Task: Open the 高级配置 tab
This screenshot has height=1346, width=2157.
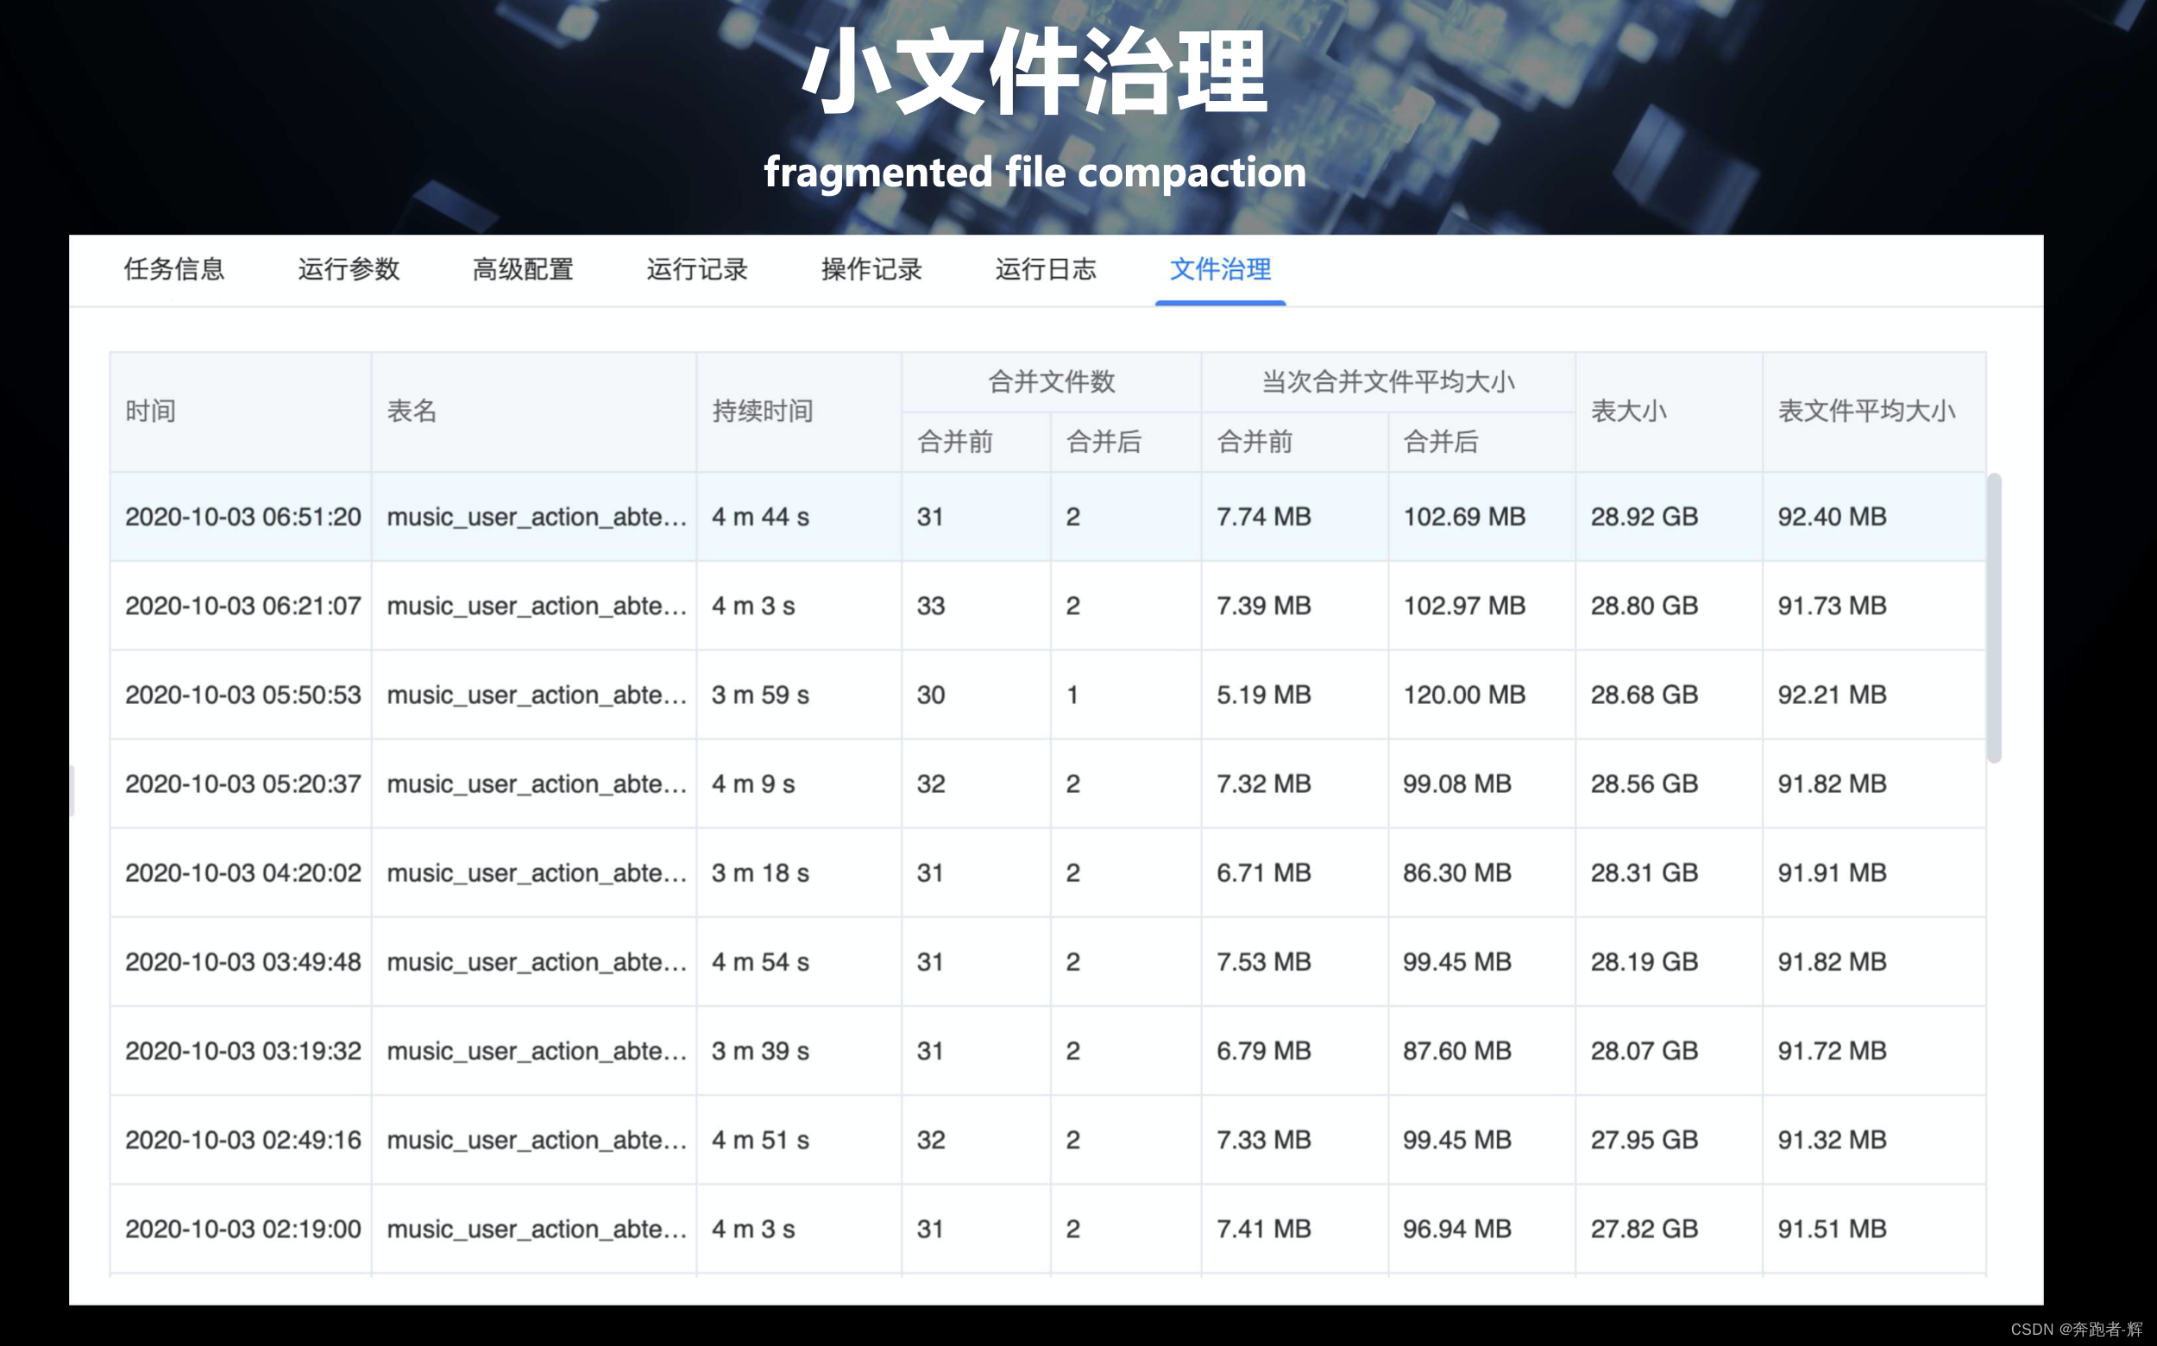Action: click(x=523, y=269)
